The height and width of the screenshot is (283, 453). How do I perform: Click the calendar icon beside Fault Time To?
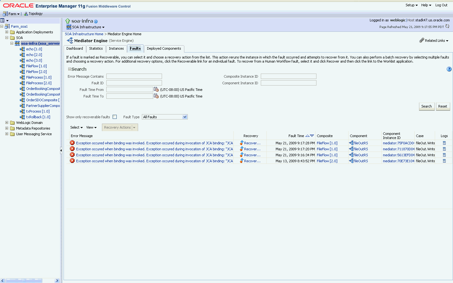pyautogui.click(x=156, y=96)
